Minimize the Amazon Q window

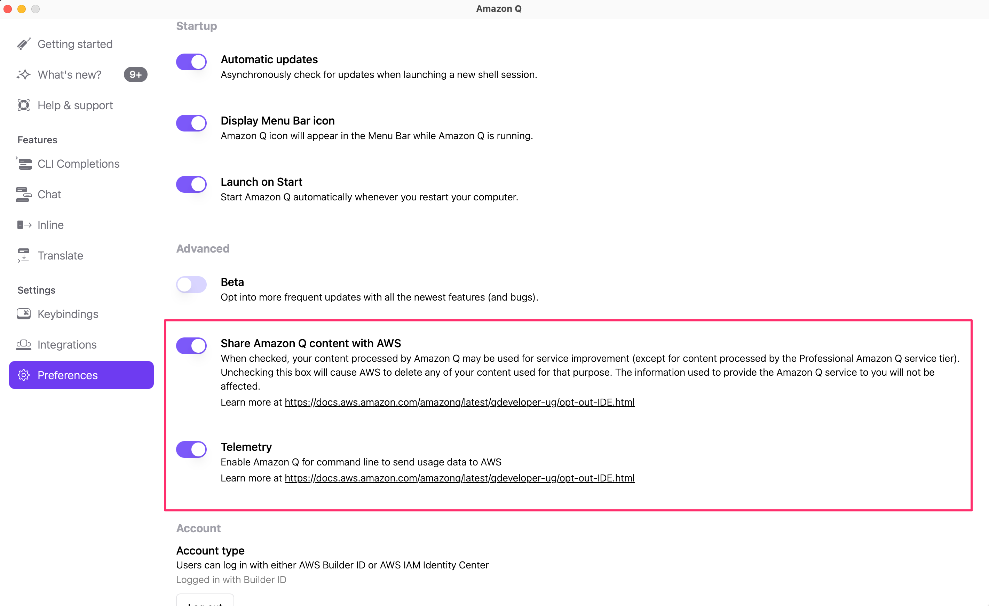tap(22, 9)
